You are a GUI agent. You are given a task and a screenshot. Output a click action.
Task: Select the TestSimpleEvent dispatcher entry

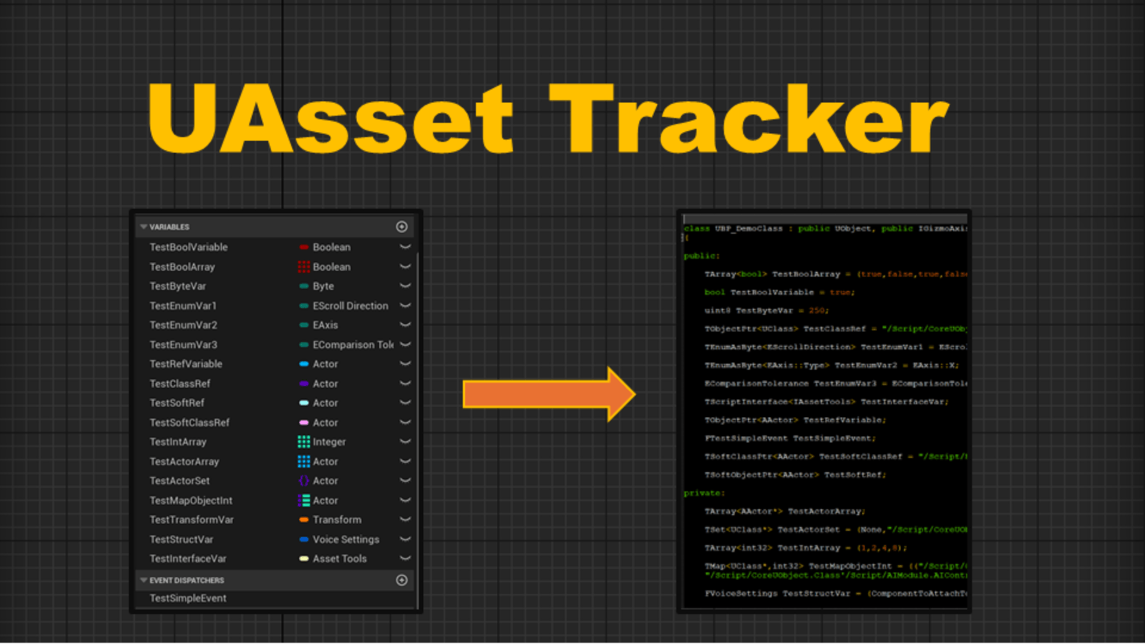pos(276,598)
